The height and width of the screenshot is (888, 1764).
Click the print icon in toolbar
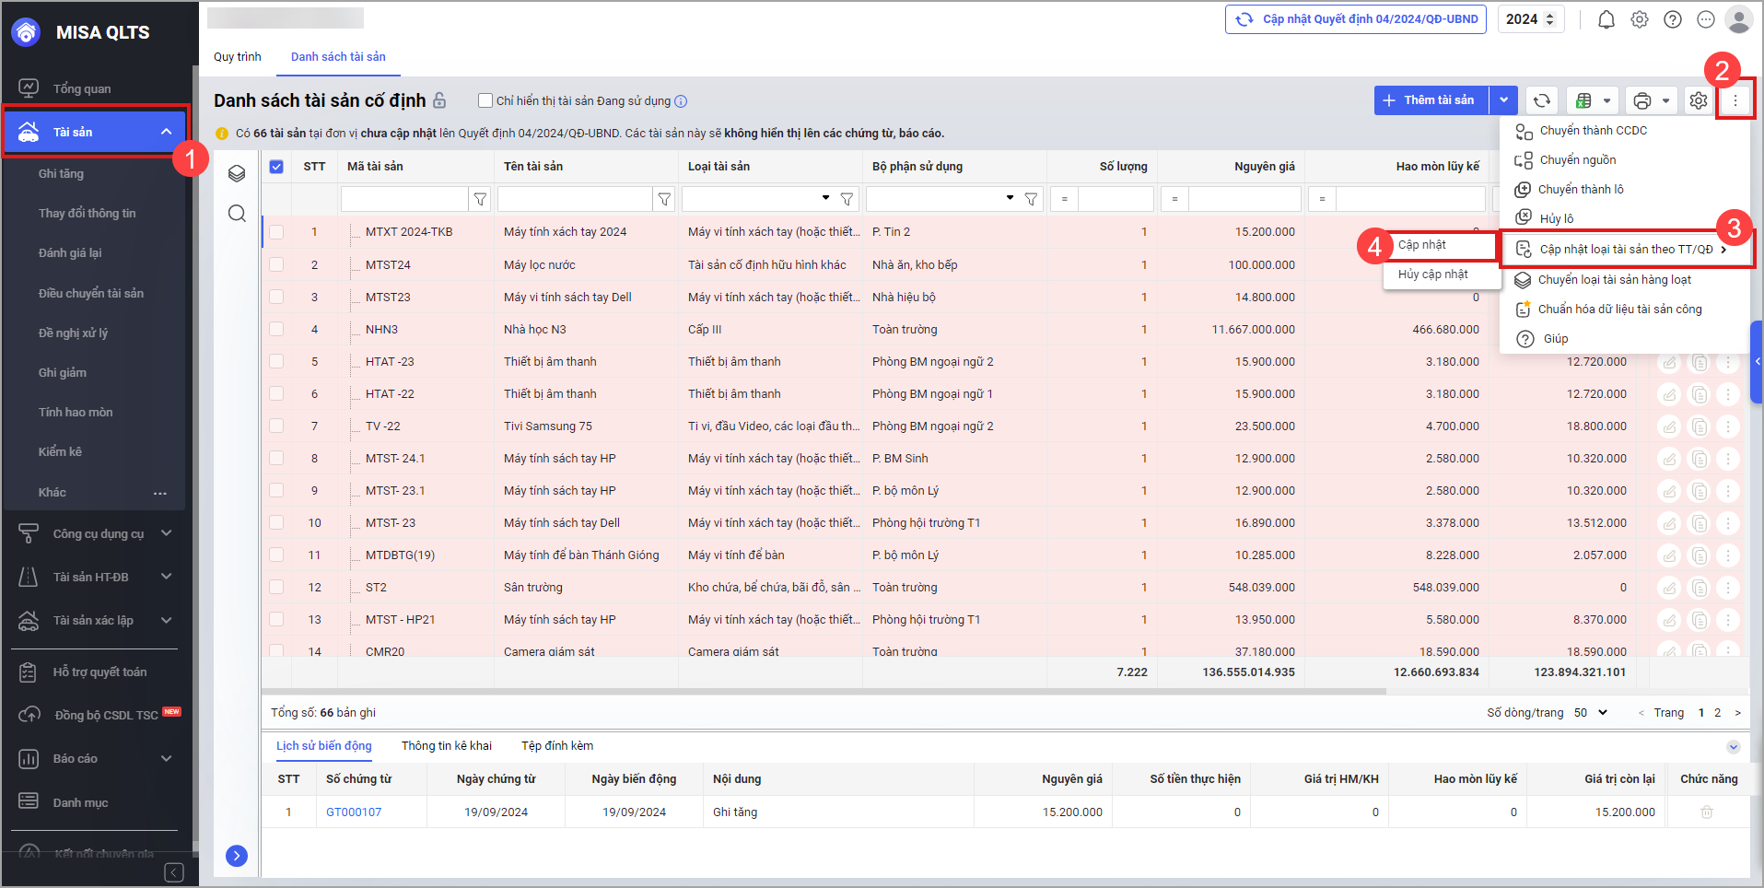[1641, 100]
